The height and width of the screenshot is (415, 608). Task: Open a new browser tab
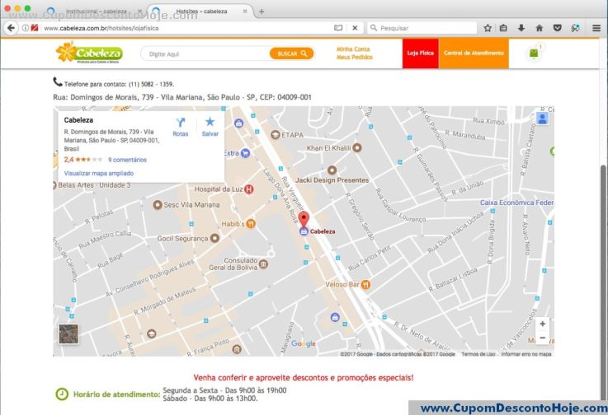(262, 12)
